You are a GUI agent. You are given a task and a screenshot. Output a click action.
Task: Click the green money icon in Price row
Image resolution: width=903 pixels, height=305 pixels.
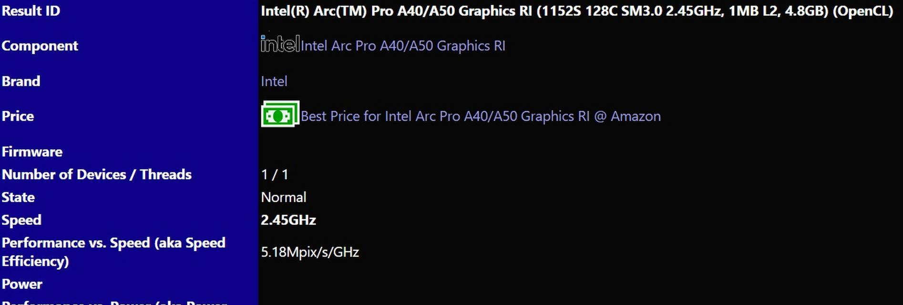point(280,114)
